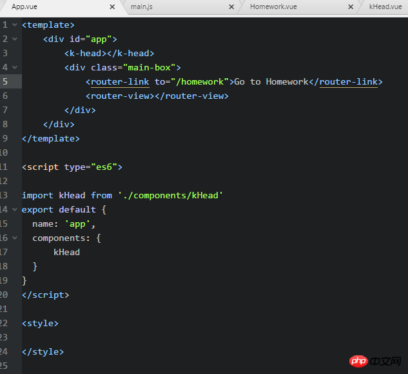Collapse the export default block fold arrow
The width and height of the screenshot is (408, 374).
pos(14,209)
